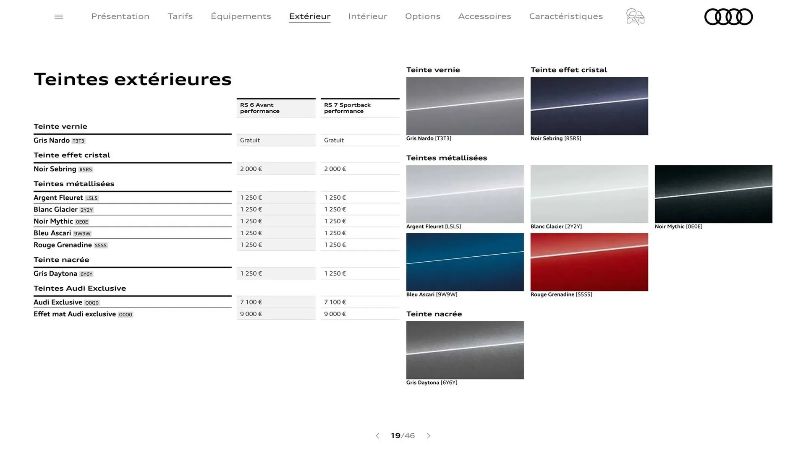Open the Accessoires tab
806x453 pixels.
pyautogui.click(x=484, y=16)
